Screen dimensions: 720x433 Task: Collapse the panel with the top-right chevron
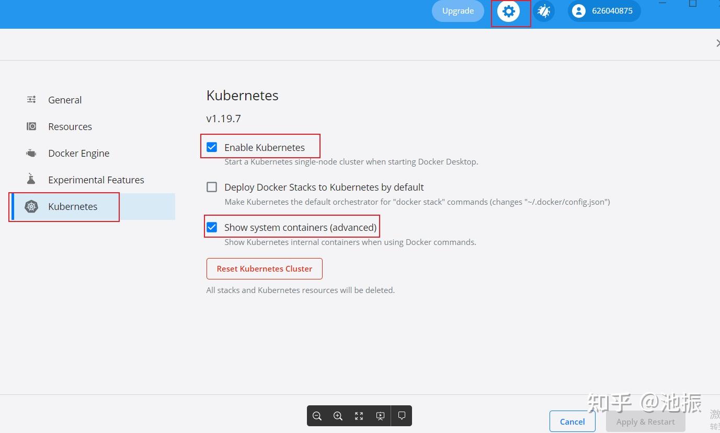(x=718, y=43)
